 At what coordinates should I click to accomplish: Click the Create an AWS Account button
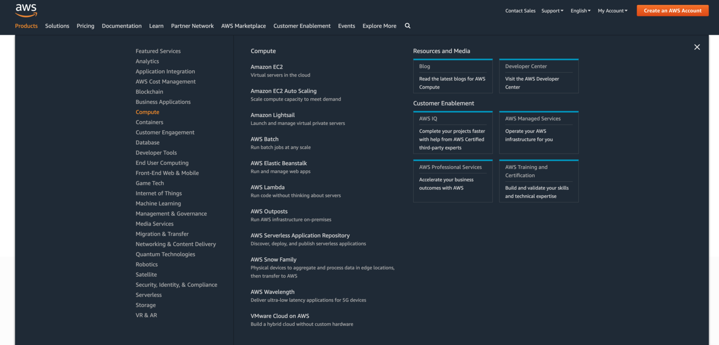[672, 10]
